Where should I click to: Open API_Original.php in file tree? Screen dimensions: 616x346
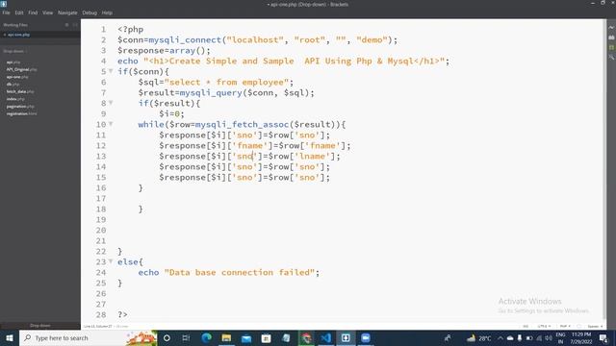click(21, 69)
